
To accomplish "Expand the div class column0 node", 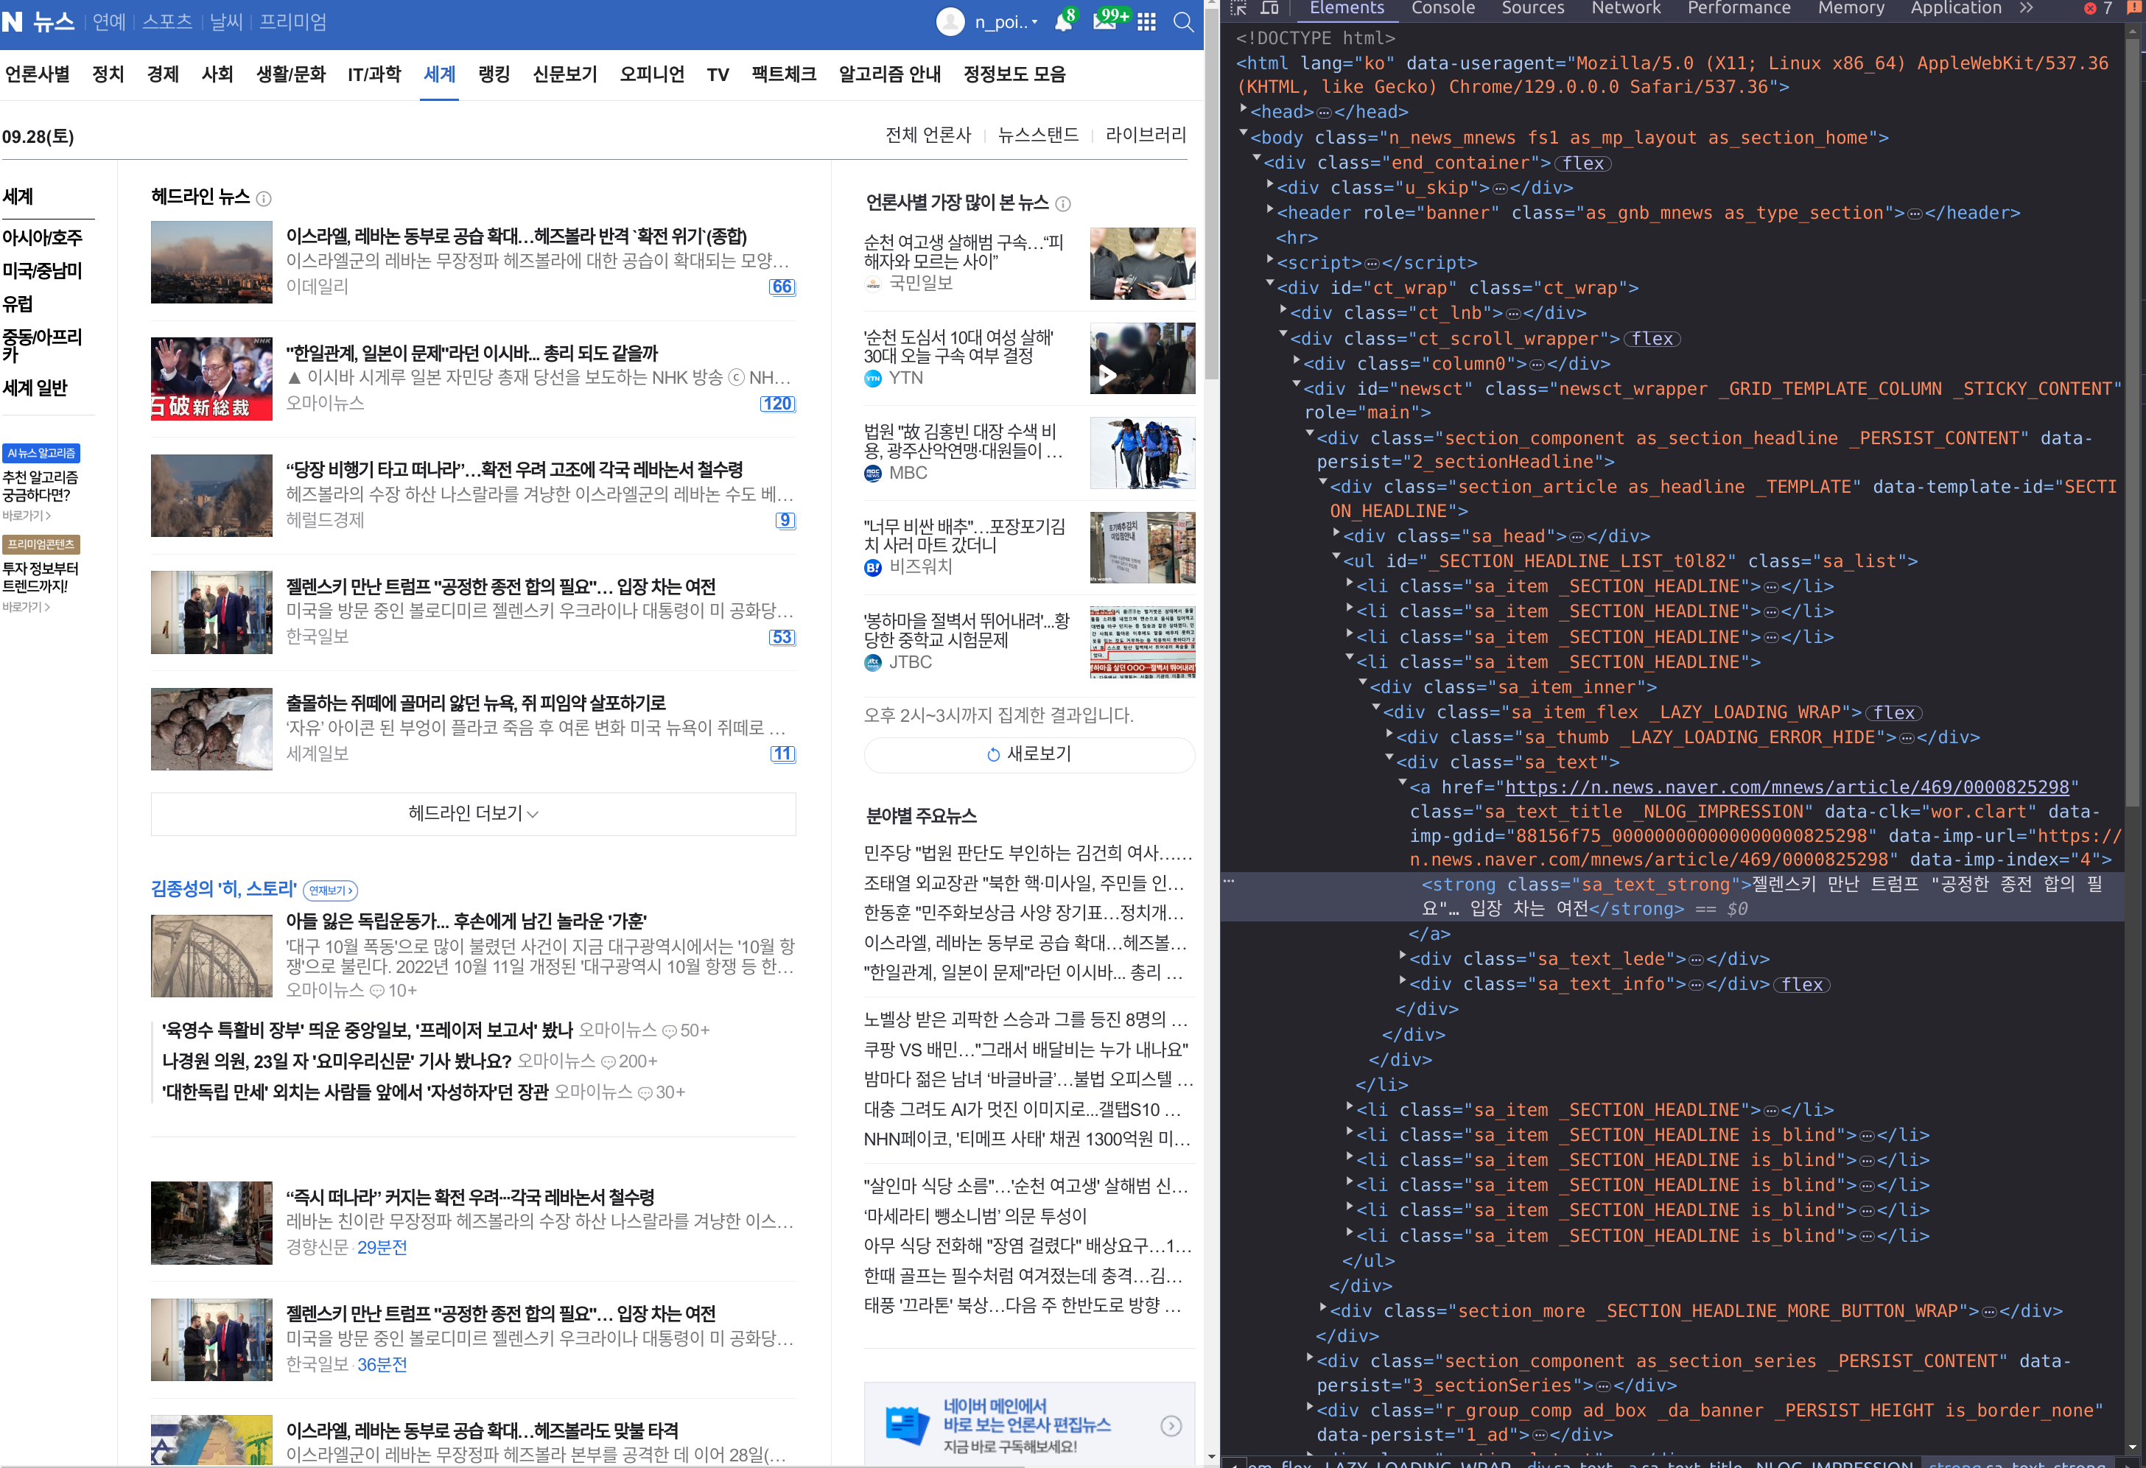I will (x=1297, y=362).
